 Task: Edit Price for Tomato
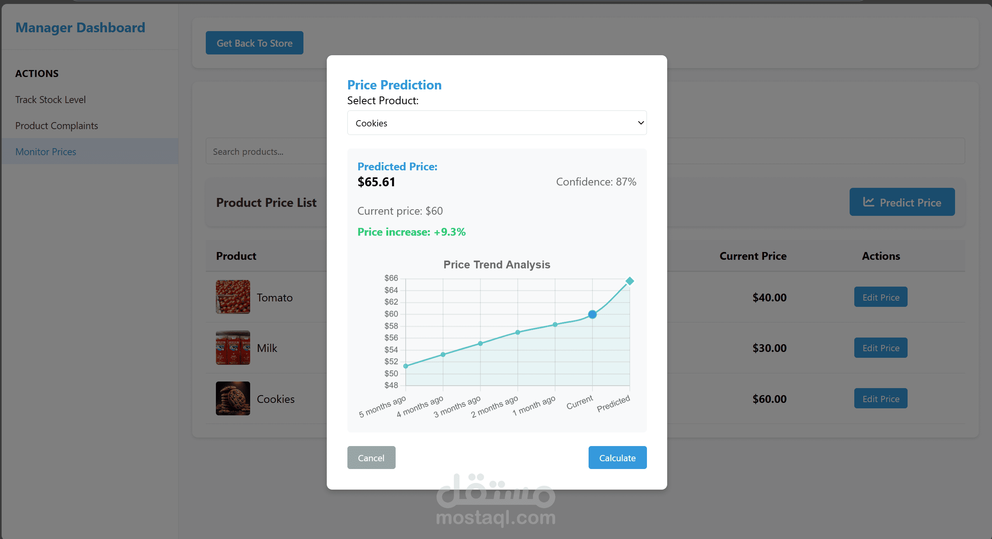[x=880, y=297]
